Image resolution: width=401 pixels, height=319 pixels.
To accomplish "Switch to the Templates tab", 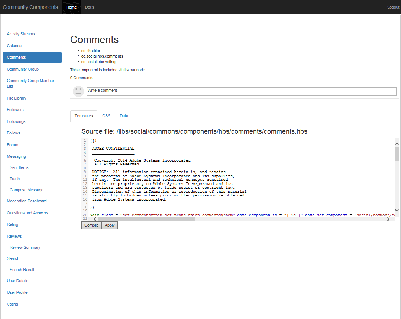I will pos(84,116).
